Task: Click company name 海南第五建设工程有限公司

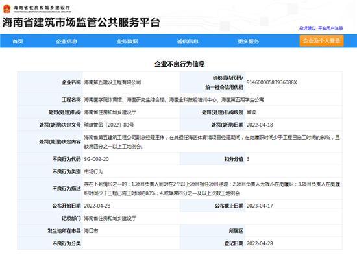Action: click(113, 82)
